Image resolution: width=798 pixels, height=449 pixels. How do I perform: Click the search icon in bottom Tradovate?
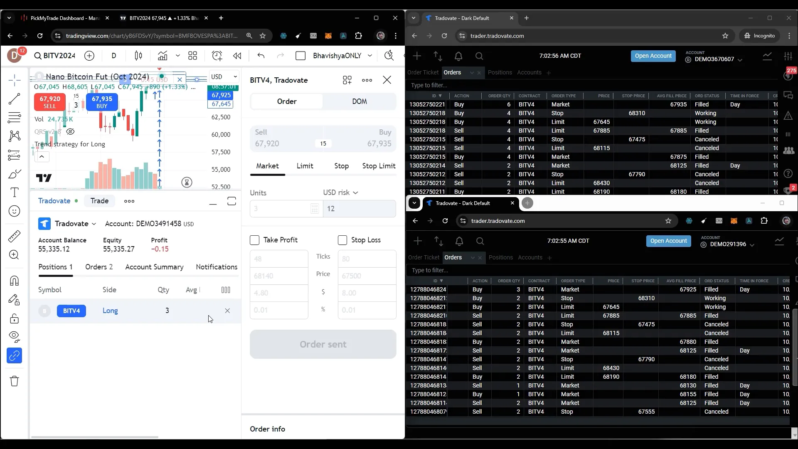pyautogui.click(x=480, y=241)
